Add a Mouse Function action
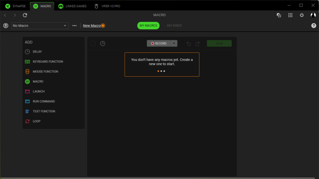This screenshot has width=319, height=179. click(45, 71)
